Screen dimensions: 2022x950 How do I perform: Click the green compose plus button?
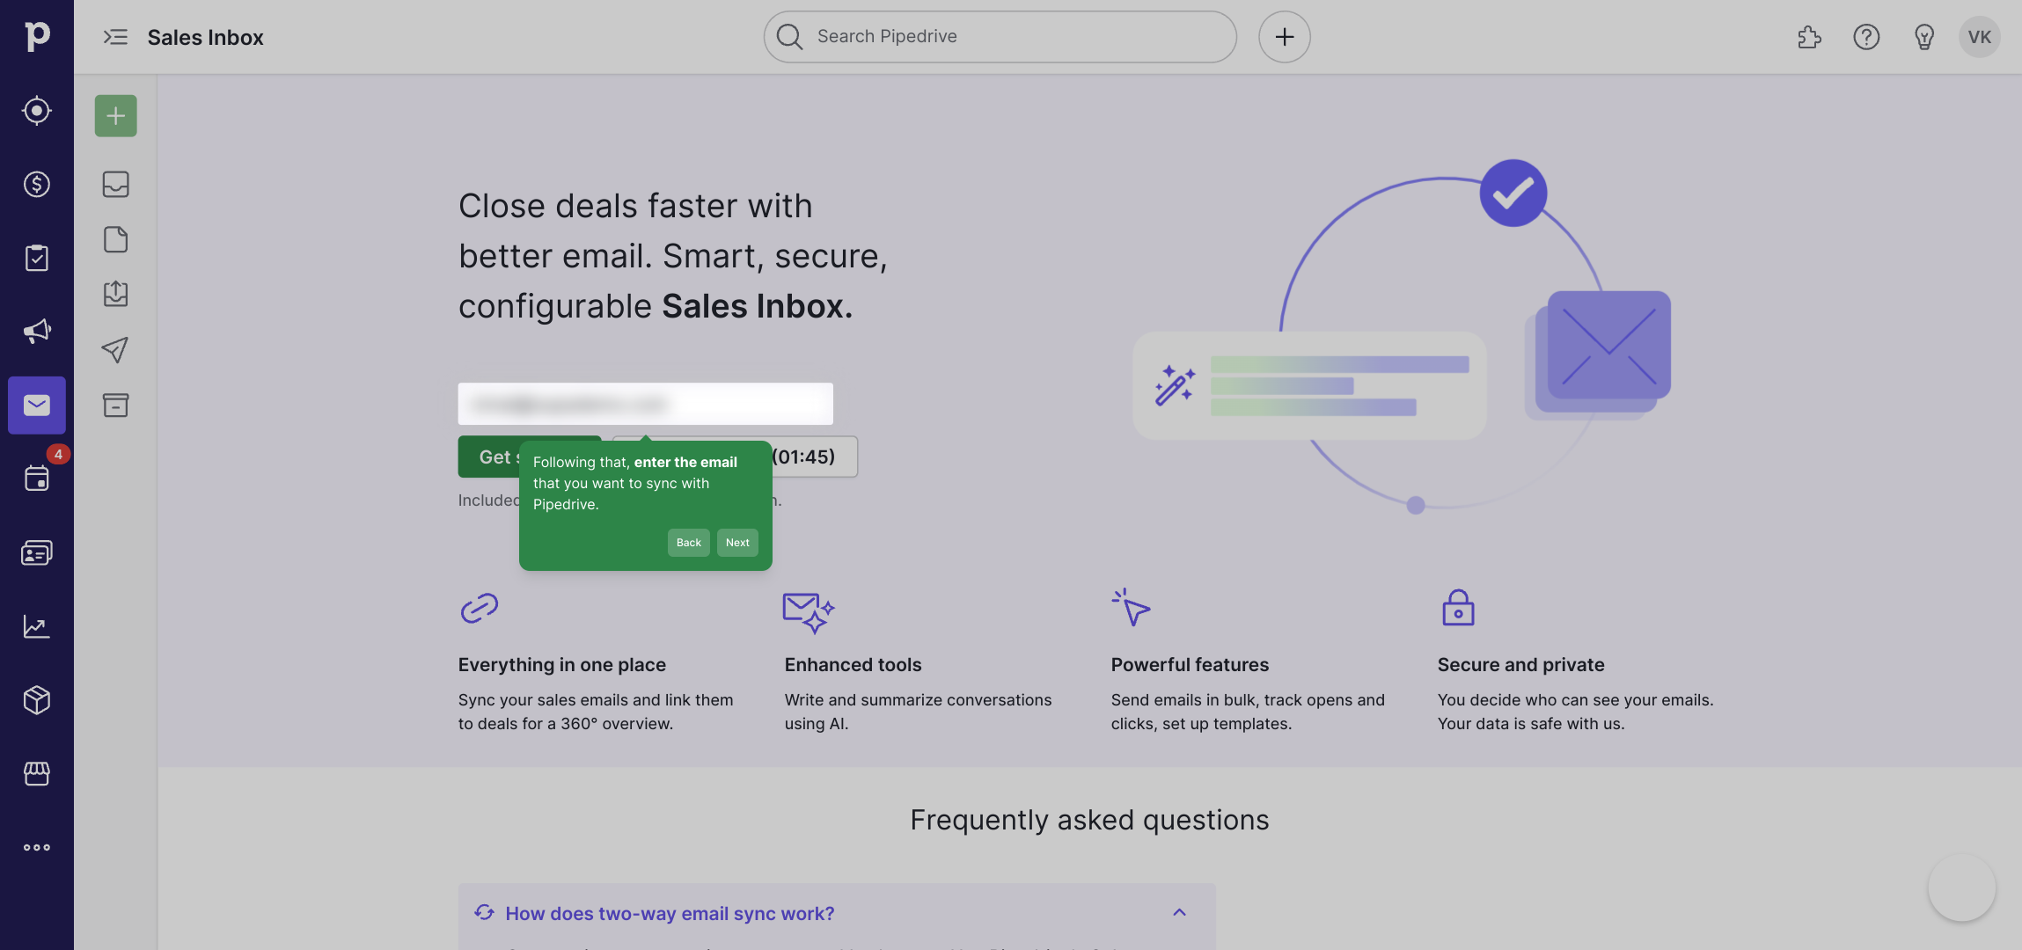[x=116, y=116]
